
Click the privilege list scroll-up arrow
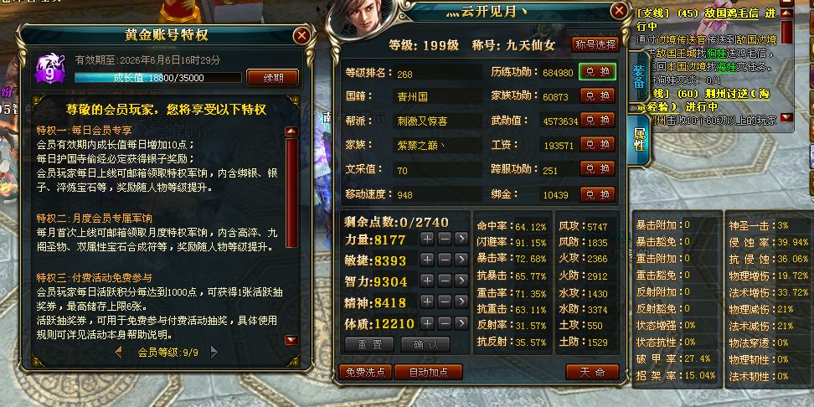291,131
